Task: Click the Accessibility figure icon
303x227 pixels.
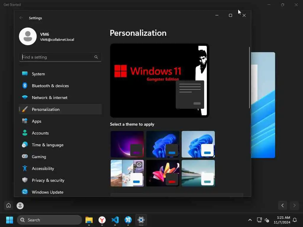Action: point(25,168)
